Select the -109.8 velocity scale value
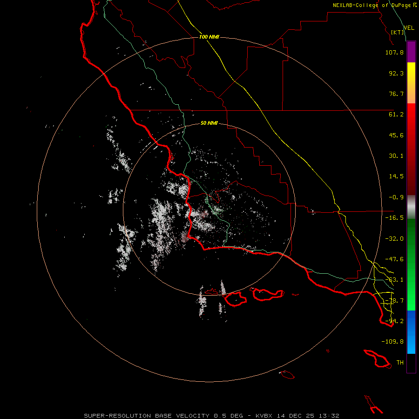The height and width of the screenshot is (419, 419). (x=392, y=342)
